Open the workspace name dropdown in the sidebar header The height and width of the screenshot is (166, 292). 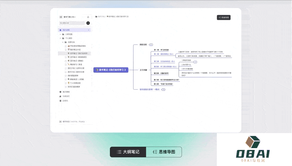point(69,17)
